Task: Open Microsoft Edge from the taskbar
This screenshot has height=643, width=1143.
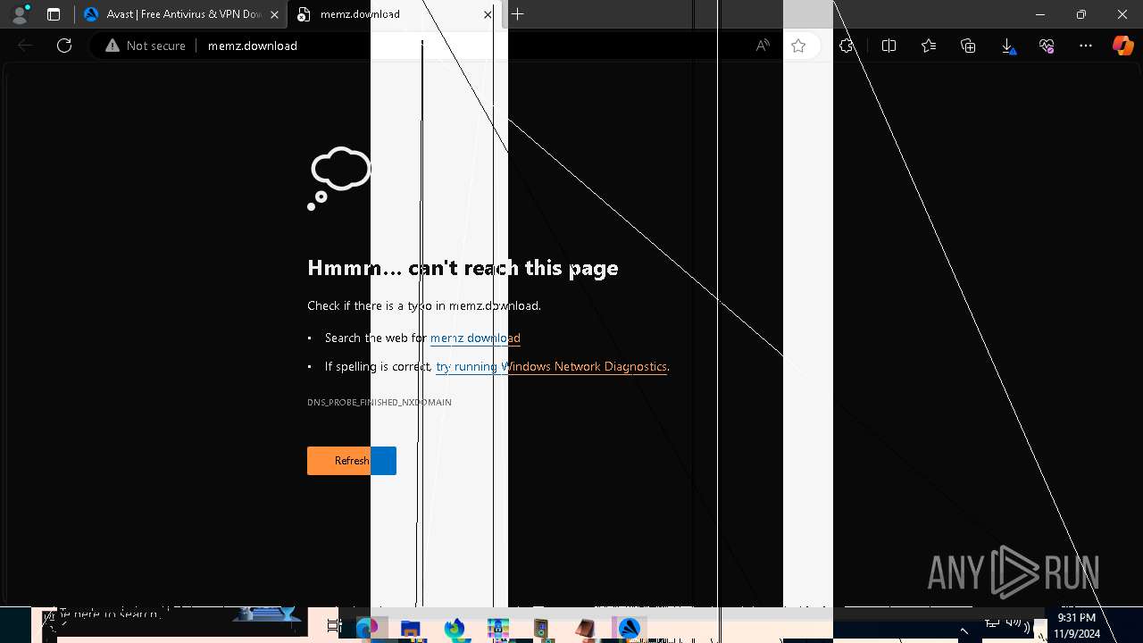Action: (x=368, y=628)
